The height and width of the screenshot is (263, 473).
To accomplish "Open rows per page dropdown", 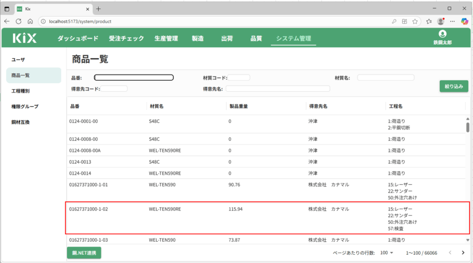I will 387,252.
